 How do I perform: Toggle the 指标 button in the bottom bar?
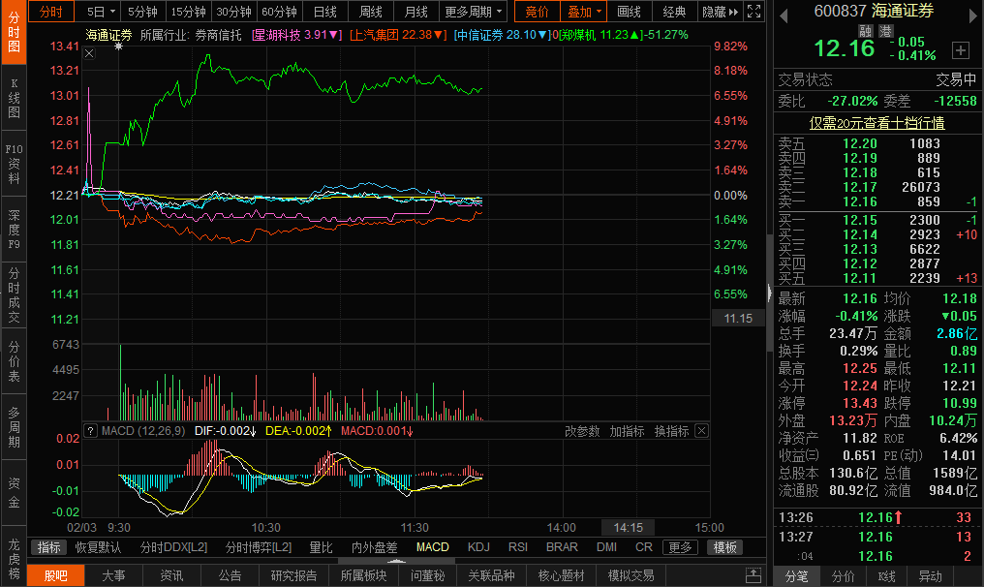(x=49, y=547)
